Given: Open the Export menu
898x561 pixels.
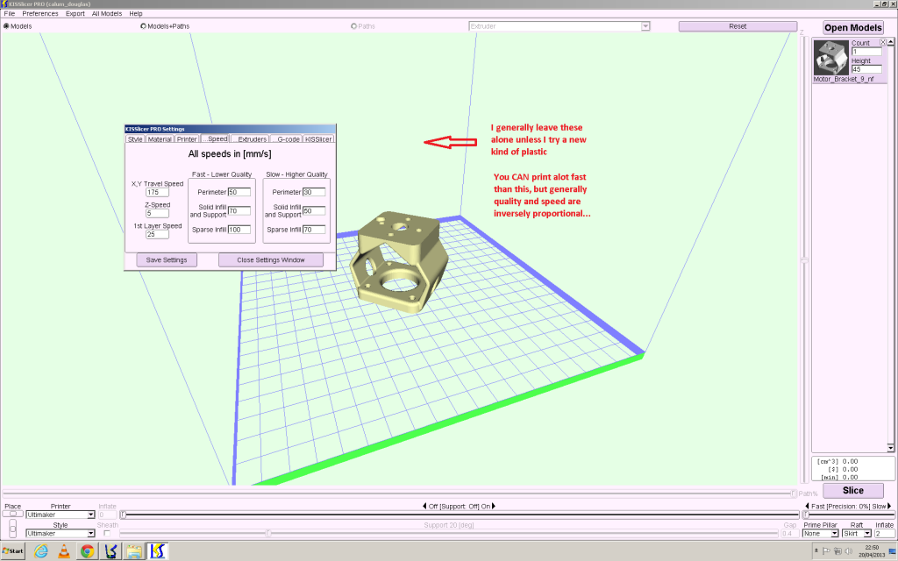Looking at the screenshot, I should pos(75,13).
